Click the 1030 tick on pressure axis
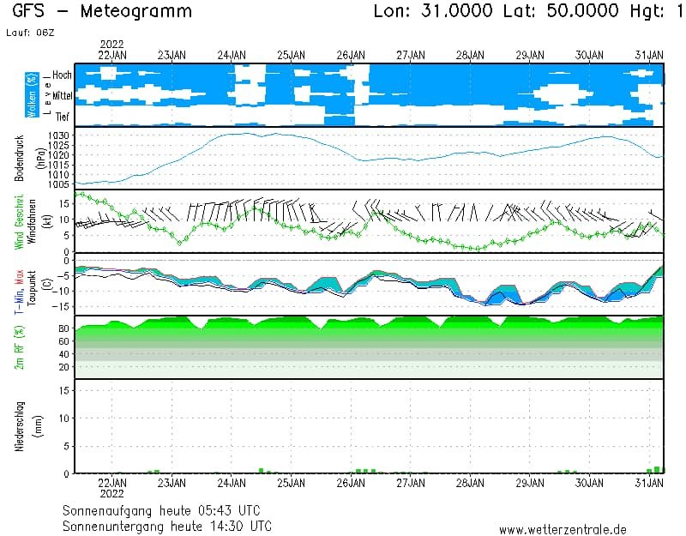 click(x=58, y=136)
